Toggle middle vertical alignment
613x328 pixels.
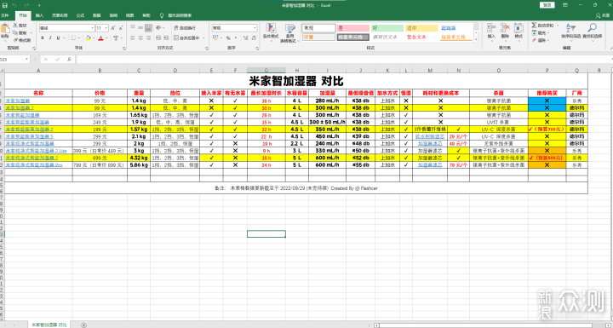click(x=140, y=28)
